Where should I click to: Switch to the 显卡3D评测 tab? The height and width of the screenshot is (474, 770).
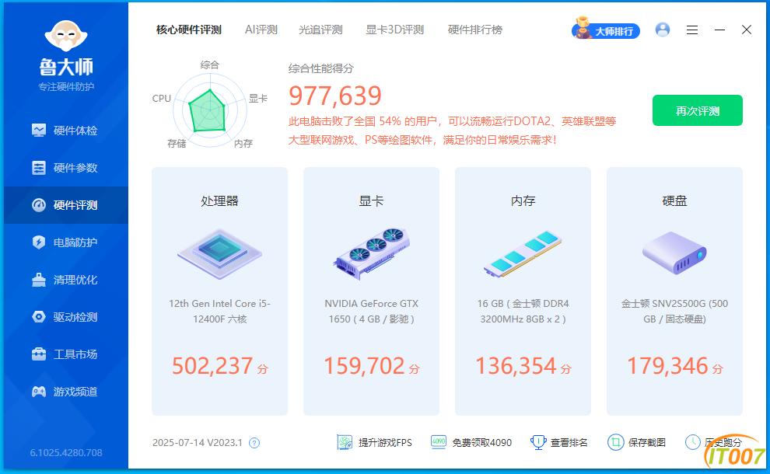[395, 30]
